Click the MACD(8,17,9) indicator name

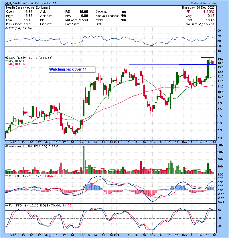pos(20,176)
